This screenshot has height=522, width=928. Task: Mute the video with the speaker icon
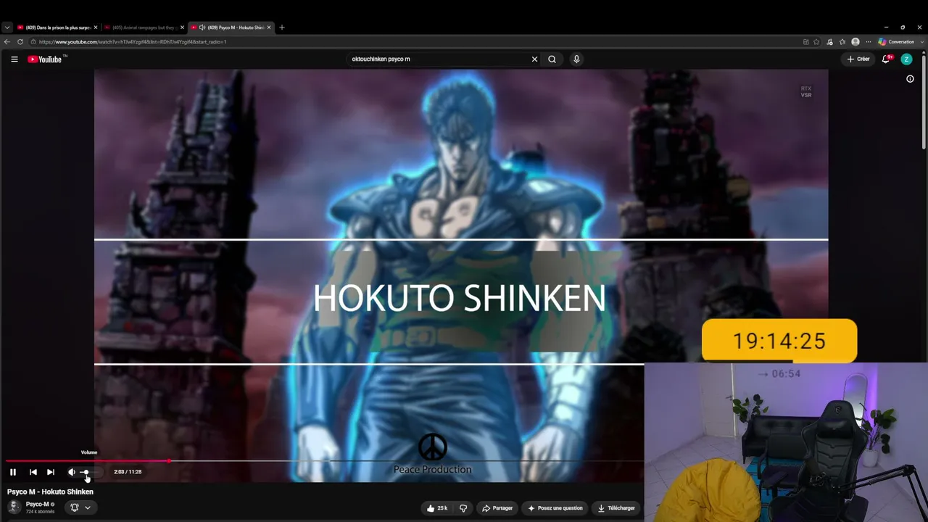(71, 472)
